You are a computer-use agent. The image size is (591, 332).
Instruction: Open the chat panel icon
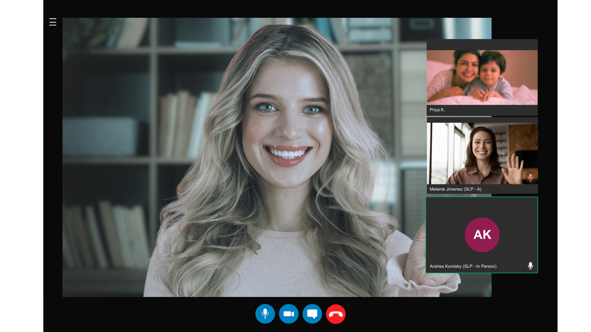coord(312,314)
